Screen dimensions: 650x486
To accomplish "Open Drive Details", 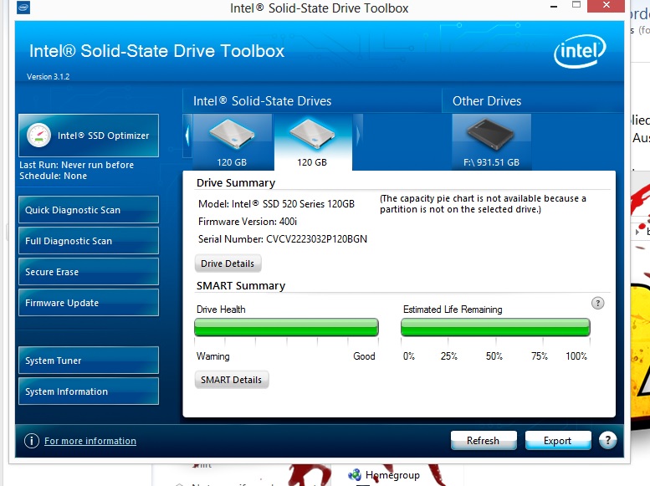I will [x=228, y=263].
